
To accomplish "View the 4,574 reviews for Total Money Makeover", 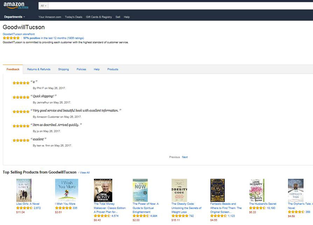I will (115, 216).
